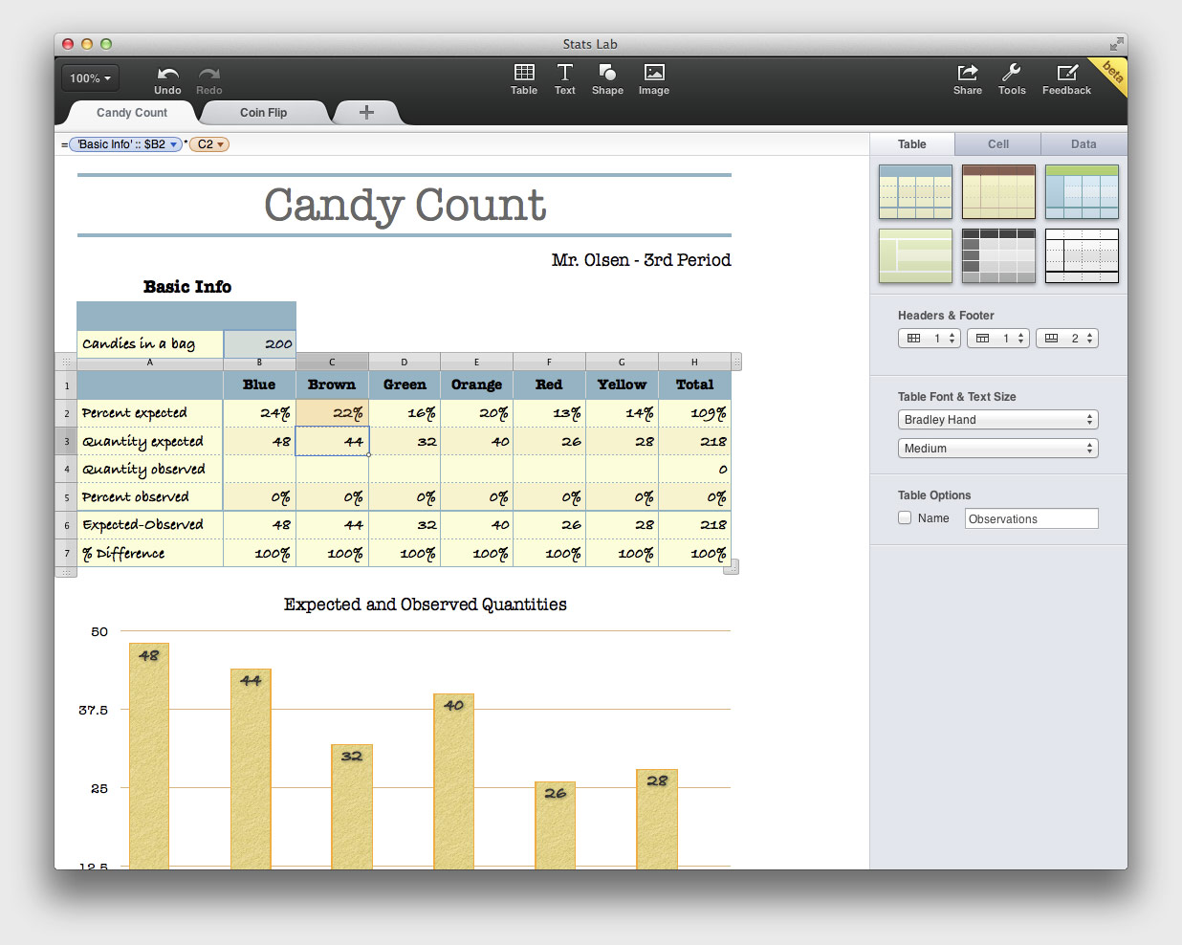This screenshot has width=1182, height=945.
Task: Select the Basic Info table title
Action: [187, 287]
